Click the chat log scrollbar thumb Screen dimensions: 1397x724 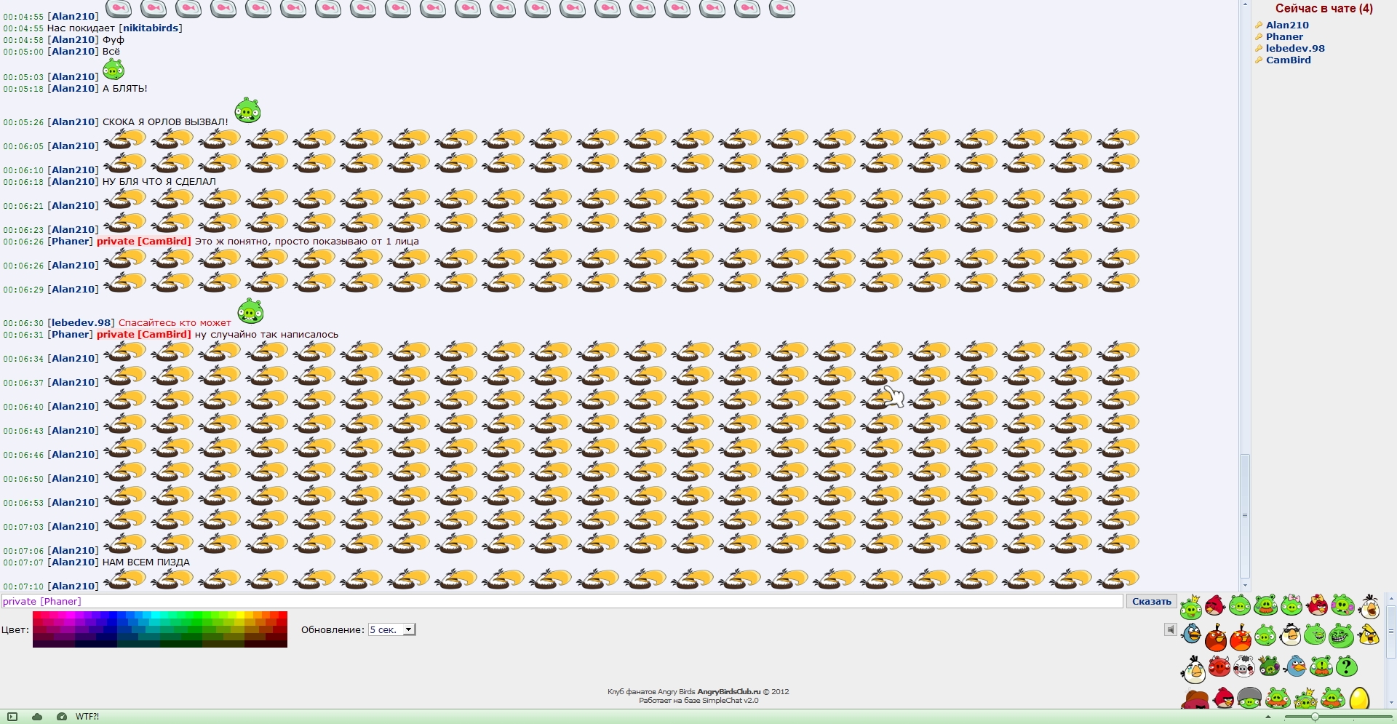click(x=1245, y=516)
